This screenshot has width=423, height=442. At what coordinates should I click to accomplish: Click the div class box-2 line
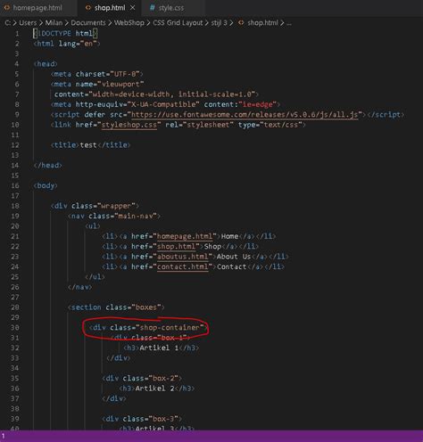142,378
